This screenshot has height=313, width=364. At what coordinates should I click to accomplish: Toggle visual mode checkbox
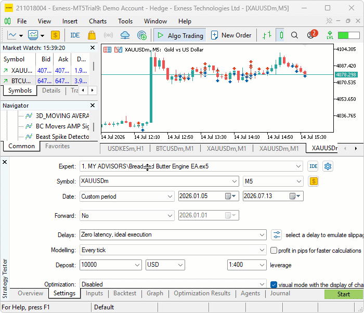coord(274,285)
